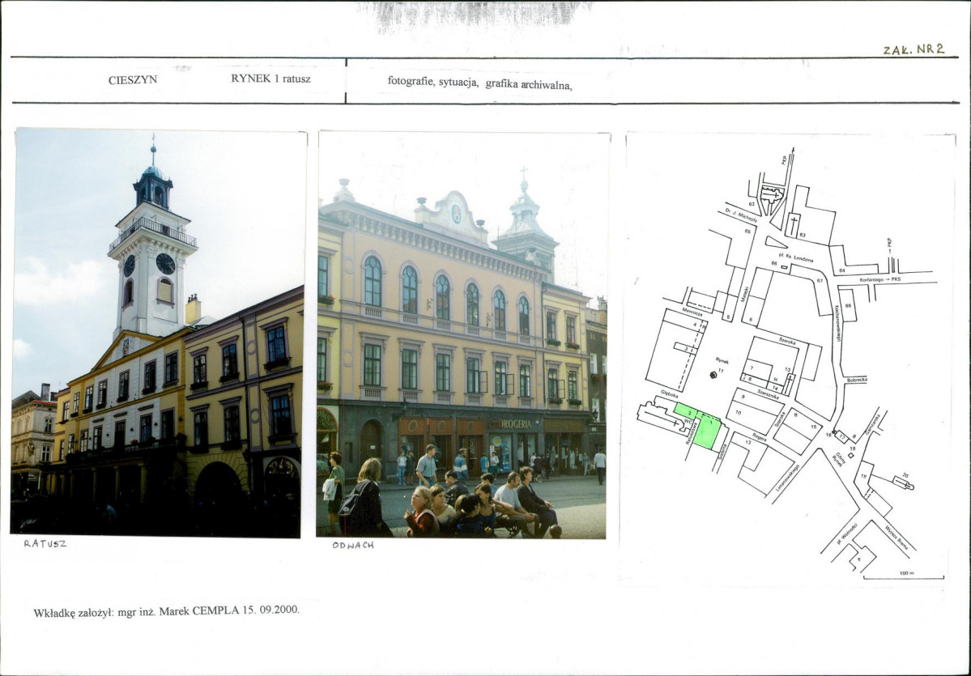Click the cross symbol beside number 63
The width and height of the screenshot is (971, 676).
[x=794, y=221]
